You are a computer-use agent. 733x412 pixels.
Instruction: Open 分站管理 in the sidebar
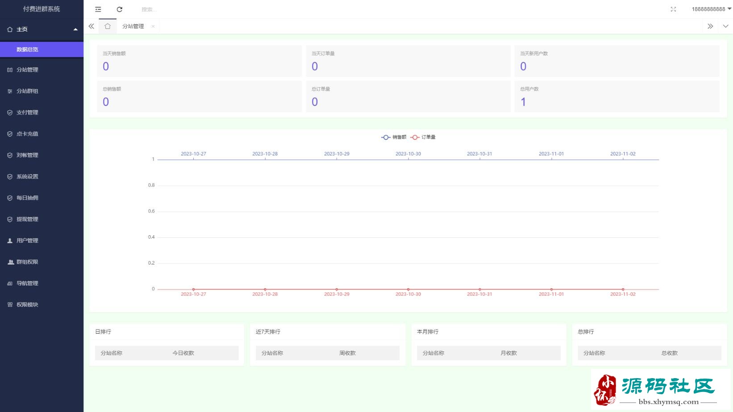click(x=42, y=70)
